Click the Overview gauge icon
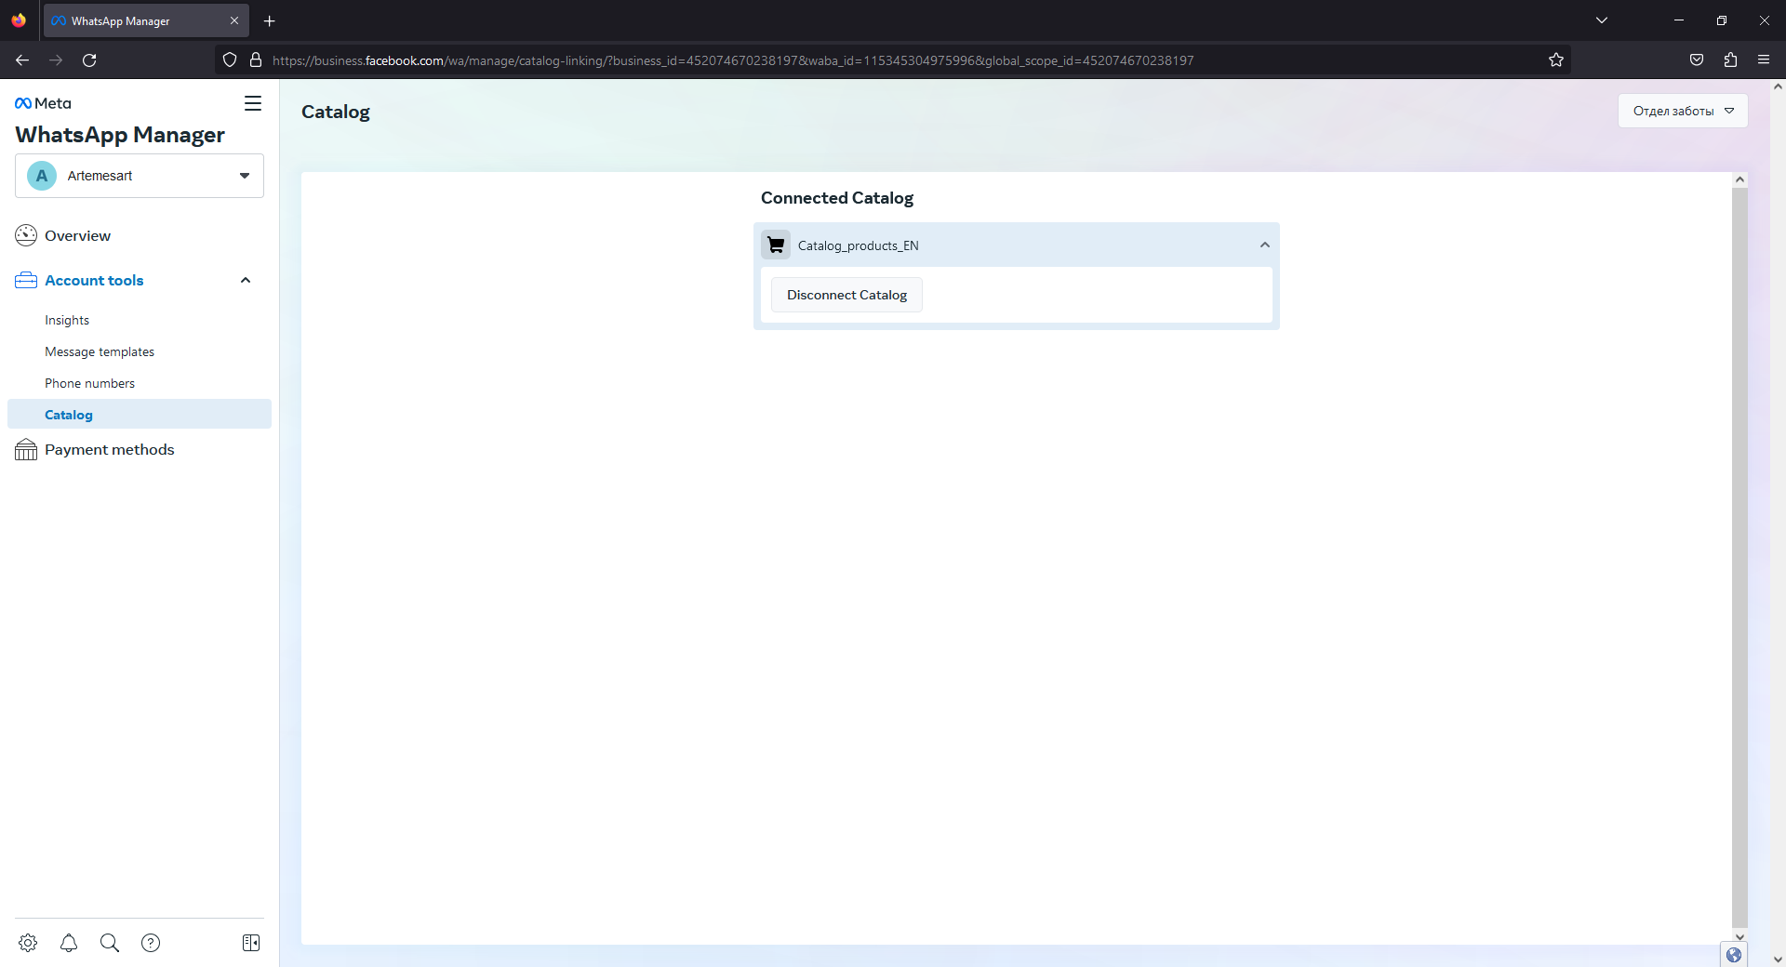Screen dimensions: 1786x967 (26, 235)
